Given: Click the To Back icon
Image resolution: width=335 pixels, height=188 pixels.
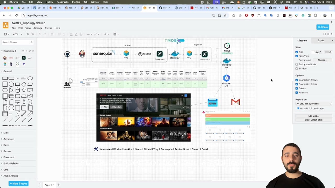Looking at the screenshot, I should click(x=64, y=34).
